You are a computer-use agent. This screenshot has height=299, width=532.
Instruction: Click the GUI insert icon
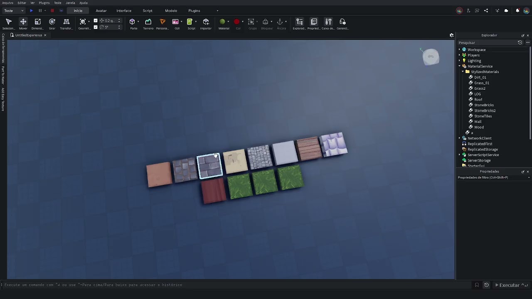point(175,22)
